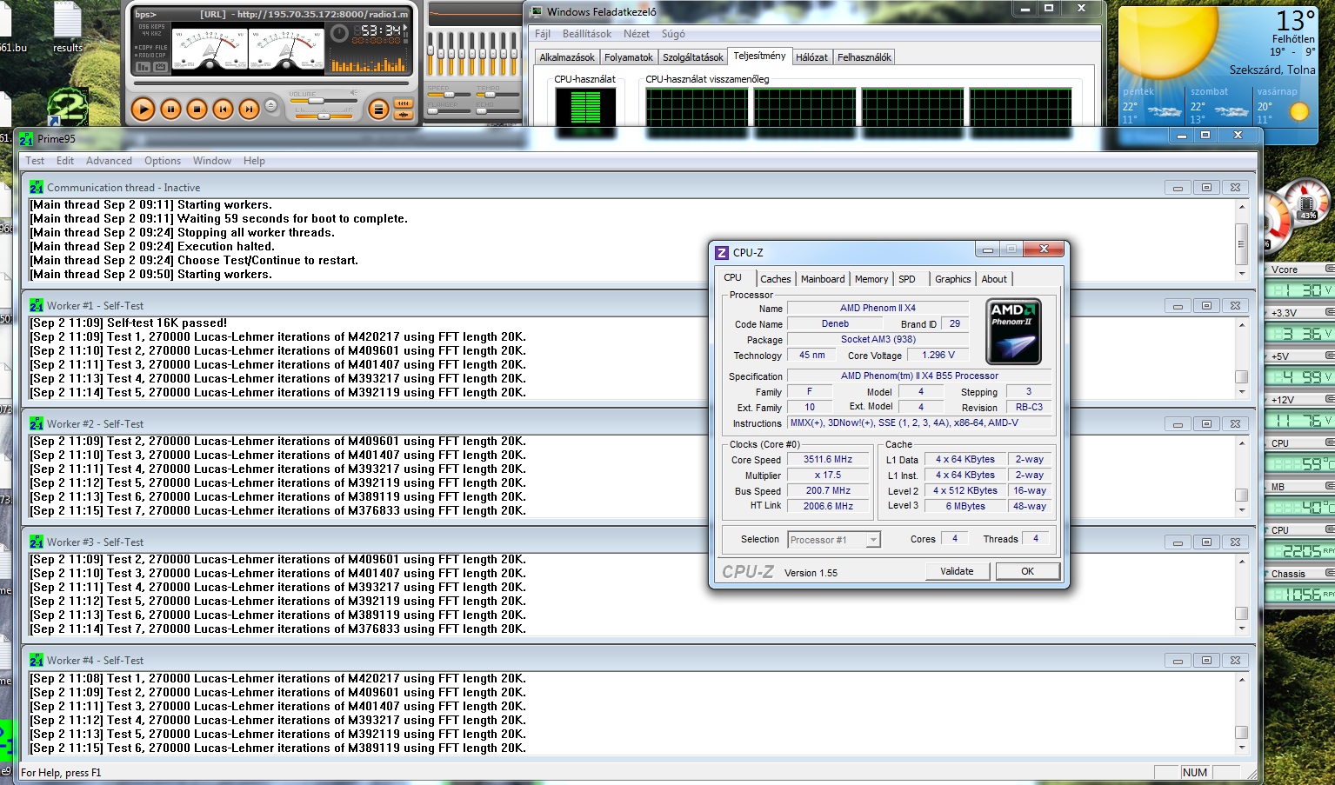Open the Advanced menu in Prime95
The width and height of the screenshot is (1335, 785).
point(109,161)
